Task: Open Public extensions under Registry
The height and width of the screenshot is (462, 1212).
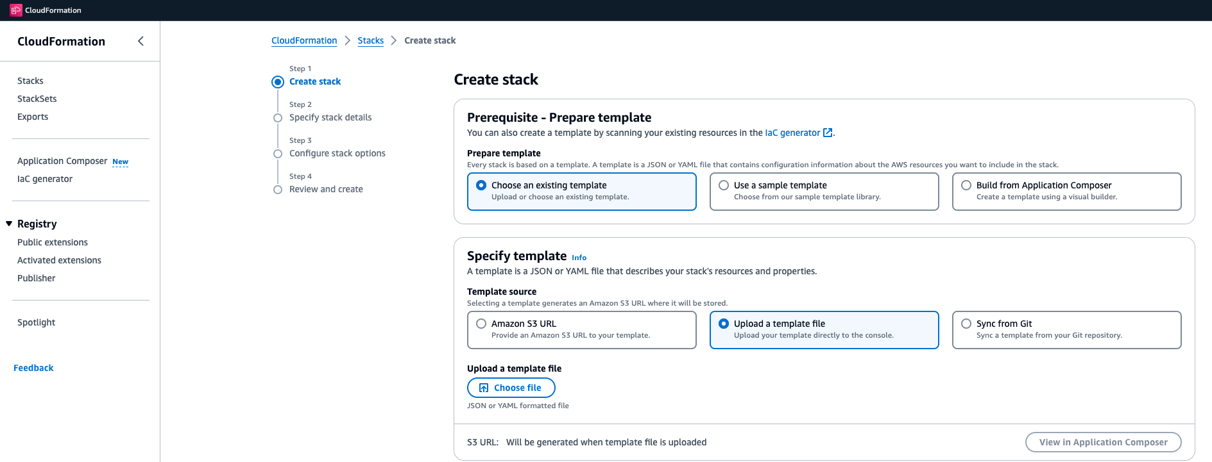Action: coord(53,242)
